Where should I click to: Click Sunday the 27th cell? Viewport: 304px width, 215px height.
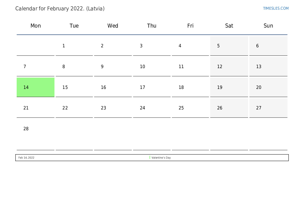pyautogui.click(x=268, y=108)
